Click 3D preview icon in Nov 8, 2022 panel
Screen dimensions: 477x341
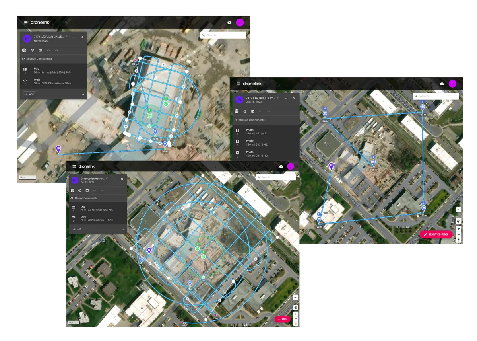point(24,50)
